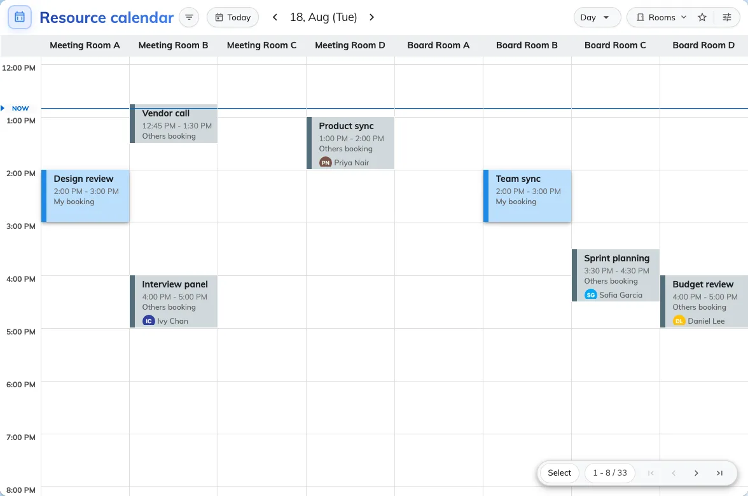Go to the next page of resources
The height and width of the screenshot is (496, 748).
(x=696, y=473)
